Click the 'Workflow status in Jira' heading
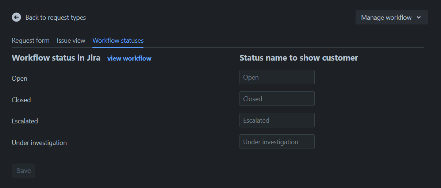The image size is (441, 188). coord(56,58)
